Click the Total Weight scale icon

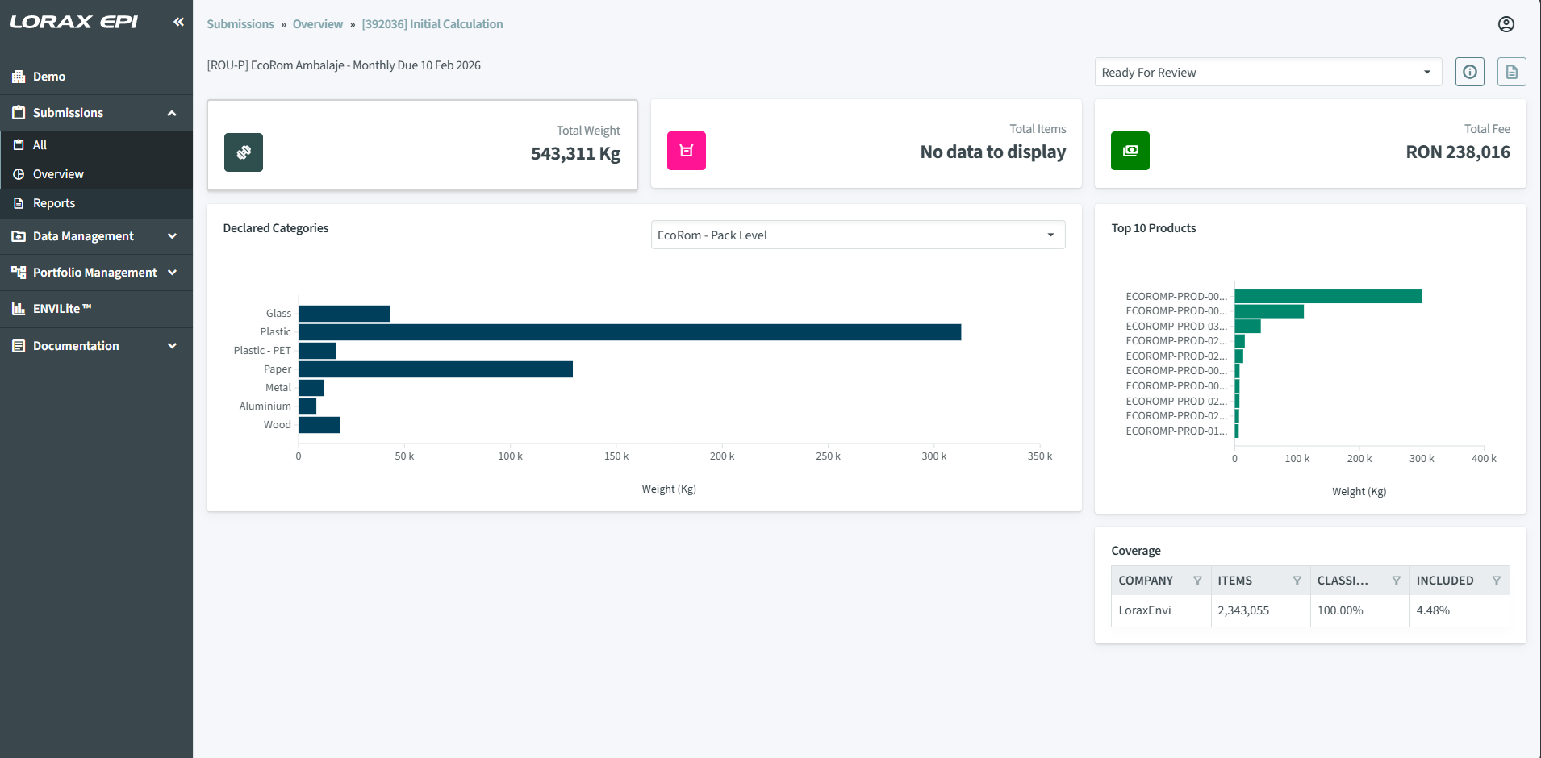(x=244, y=152)
